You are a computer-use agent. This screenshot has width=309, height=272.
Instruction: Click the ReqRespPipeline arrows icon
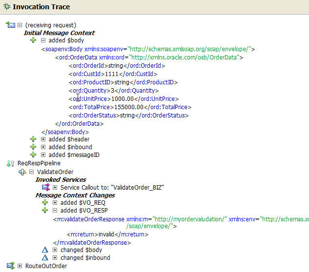(x=11, y=163)
